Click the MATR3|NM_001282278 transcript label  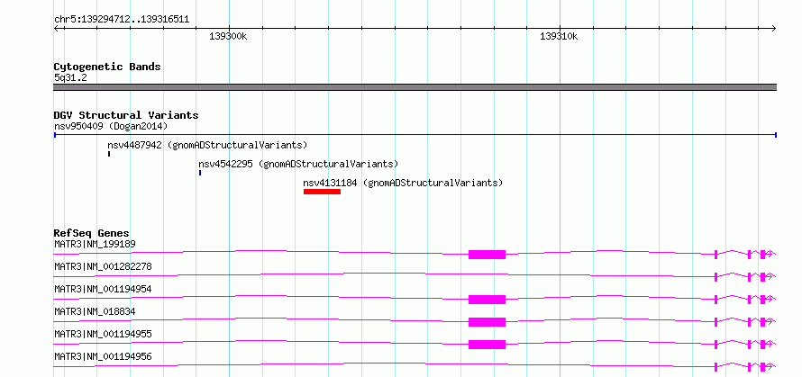click(103, 266)
